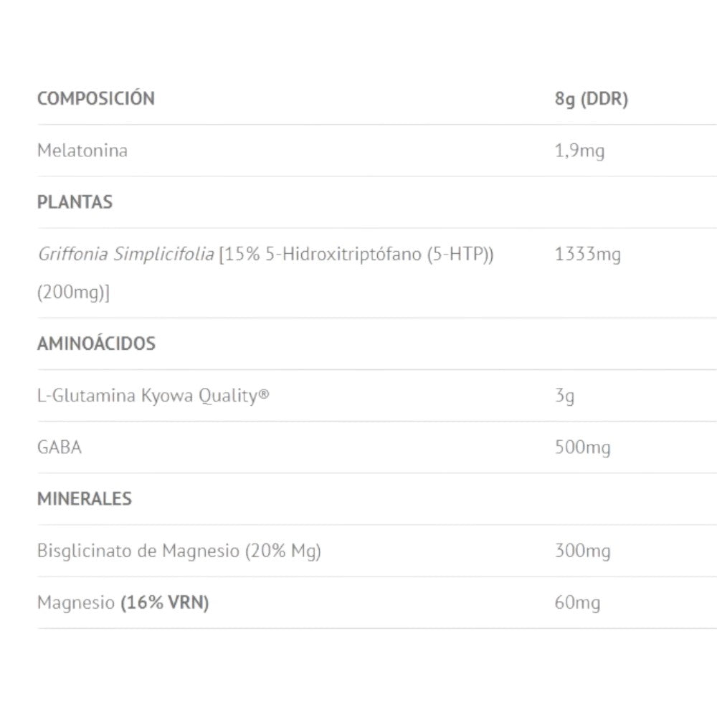Viewport: 717px width, 717px height.
Task: Select the L-Glutamina Kyowa Quality label
Action: point(153,395)
